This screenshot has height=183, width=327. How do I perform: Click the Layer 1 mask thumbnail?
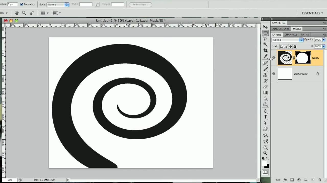303,58
